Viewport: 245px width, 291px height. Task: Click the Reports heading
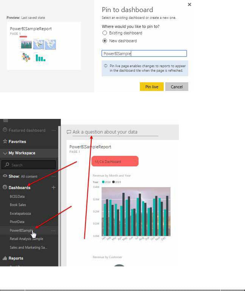tap(16, 258)
